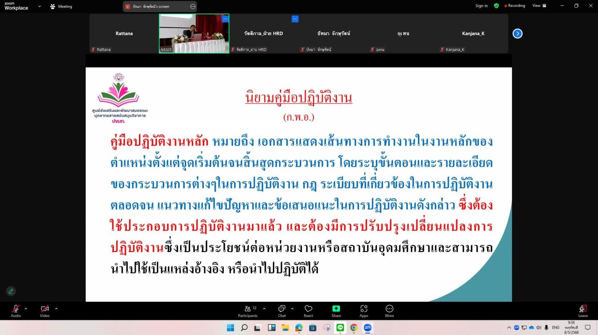Open the React emoji menu

[x=308, y=311]
